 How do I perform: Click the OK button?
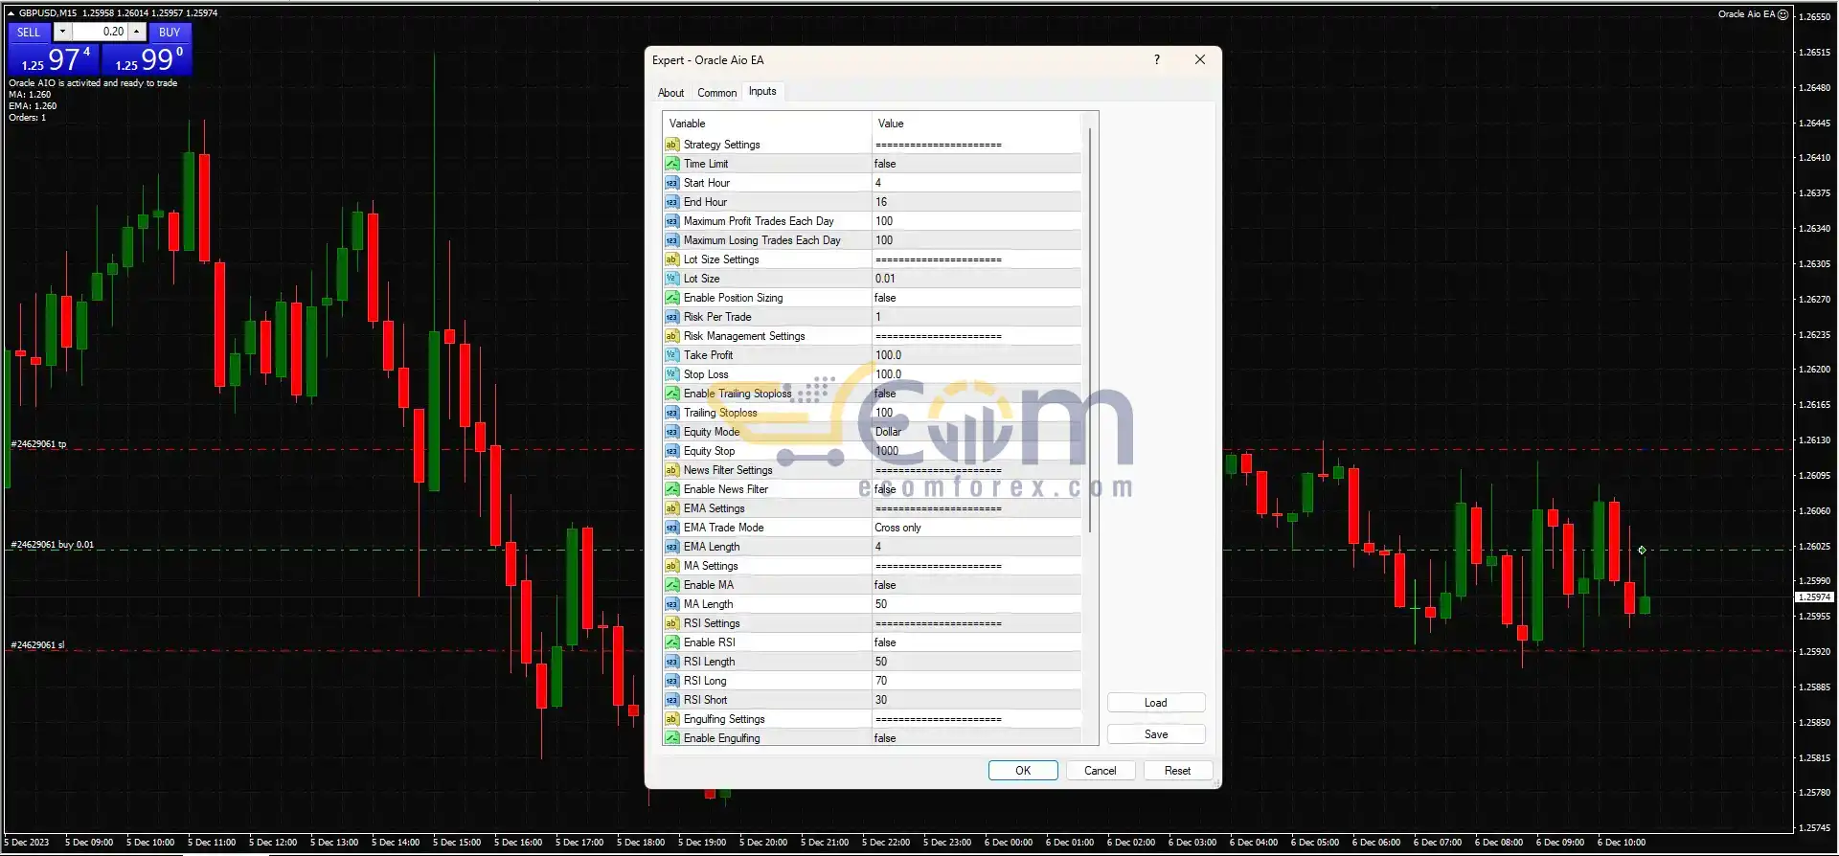click(x=1023, y=771)
